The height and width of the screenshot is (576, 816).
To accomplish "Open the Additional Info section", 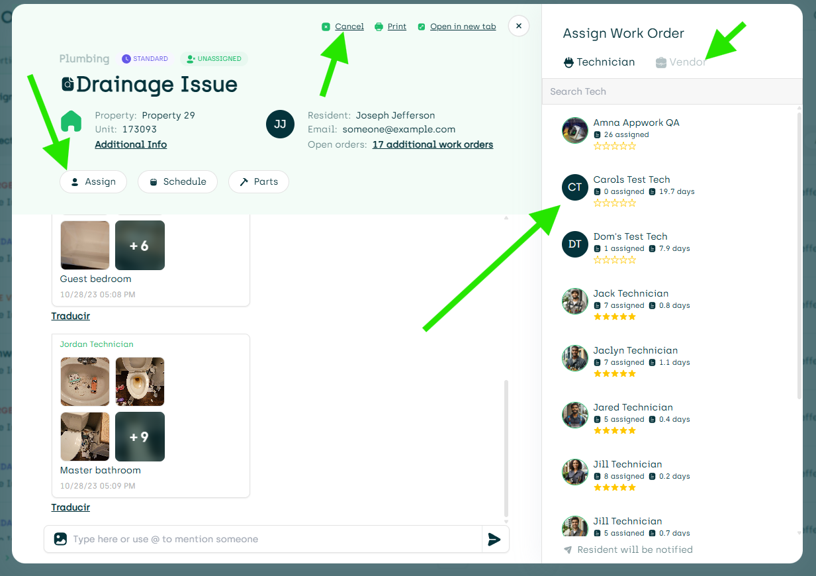I will (130, 144).
